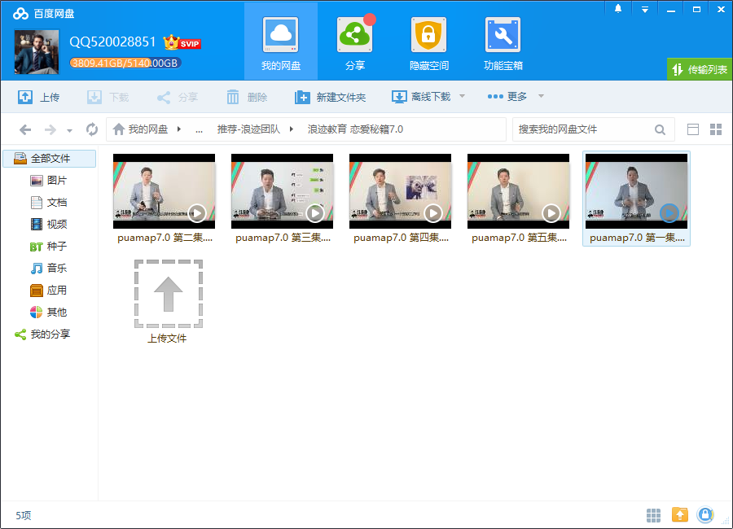Play the puamap7.0 第二集 video
The image size is (733, 529).
tap(197, 213)
